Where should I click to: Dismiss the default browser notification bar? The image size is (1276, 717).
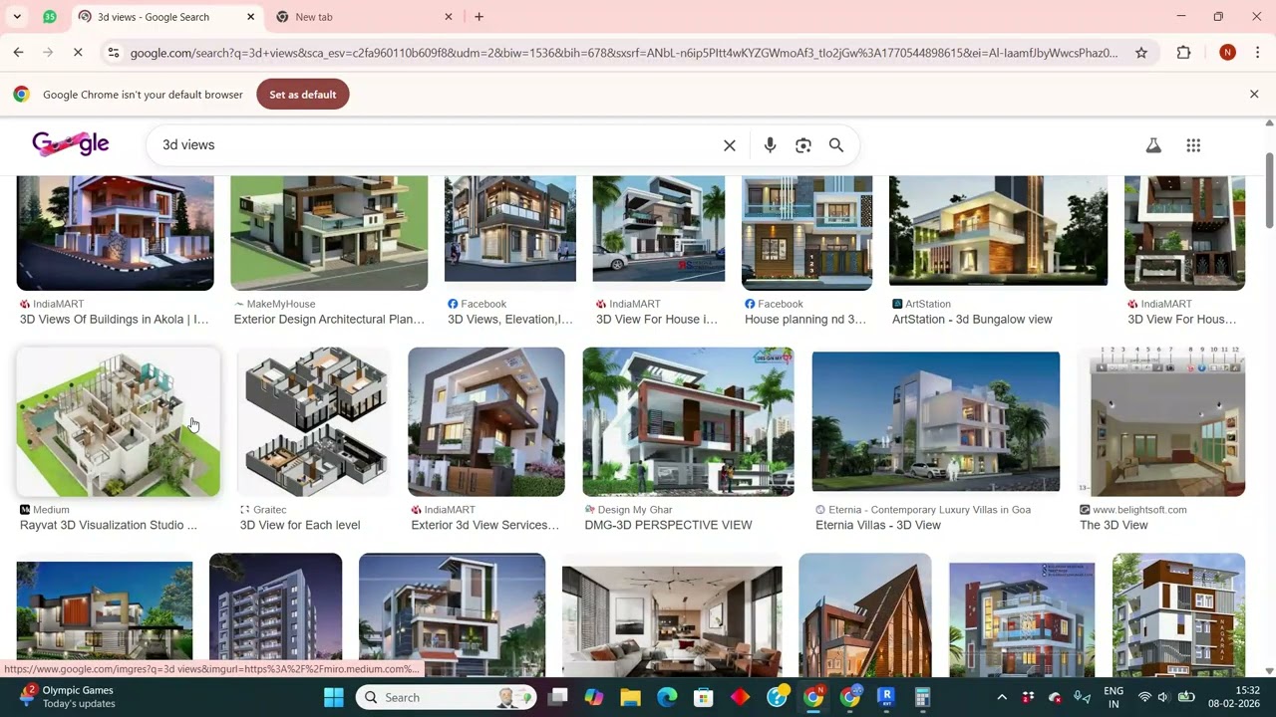click(x=1254, y=95)
